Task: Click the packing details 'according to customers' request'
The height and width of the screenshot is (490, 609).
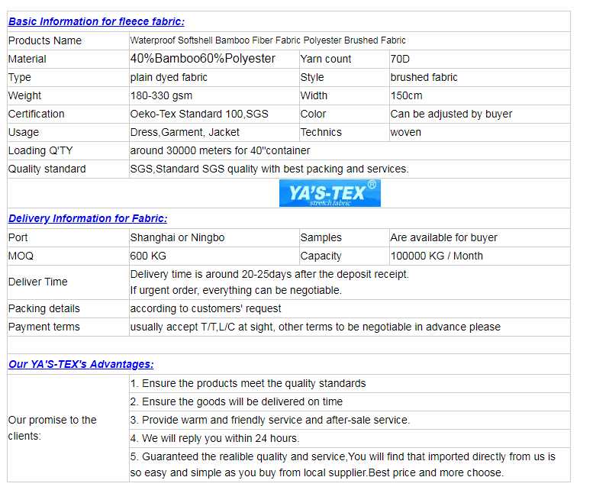Action: [x=205, y=308]
